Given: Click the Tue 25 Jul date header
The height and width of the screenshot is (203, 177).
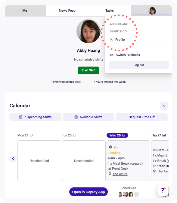Looking at the screenshot, I should point(69,135).
